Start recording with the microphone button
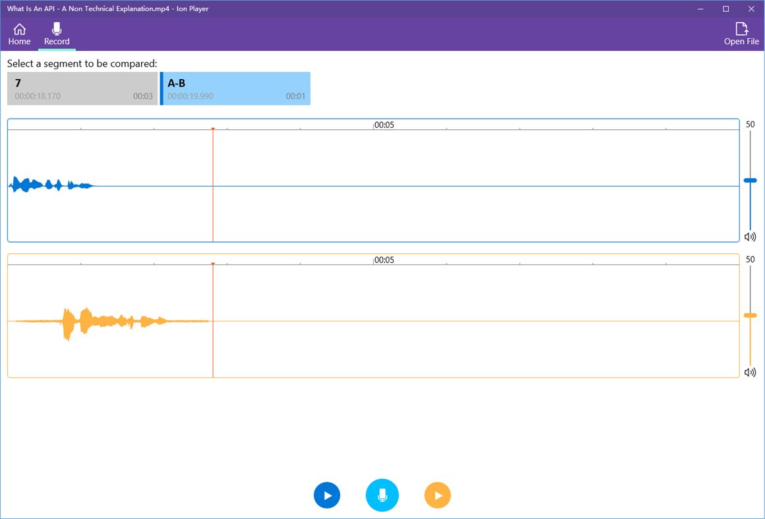The image size is (765, 519). [x=382, y=495]
